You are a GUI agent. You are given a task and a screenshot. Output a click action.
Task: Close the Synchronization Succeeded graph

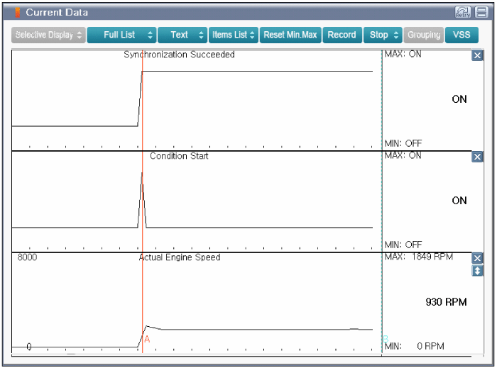pyautogui.click(x=477, y=56)
